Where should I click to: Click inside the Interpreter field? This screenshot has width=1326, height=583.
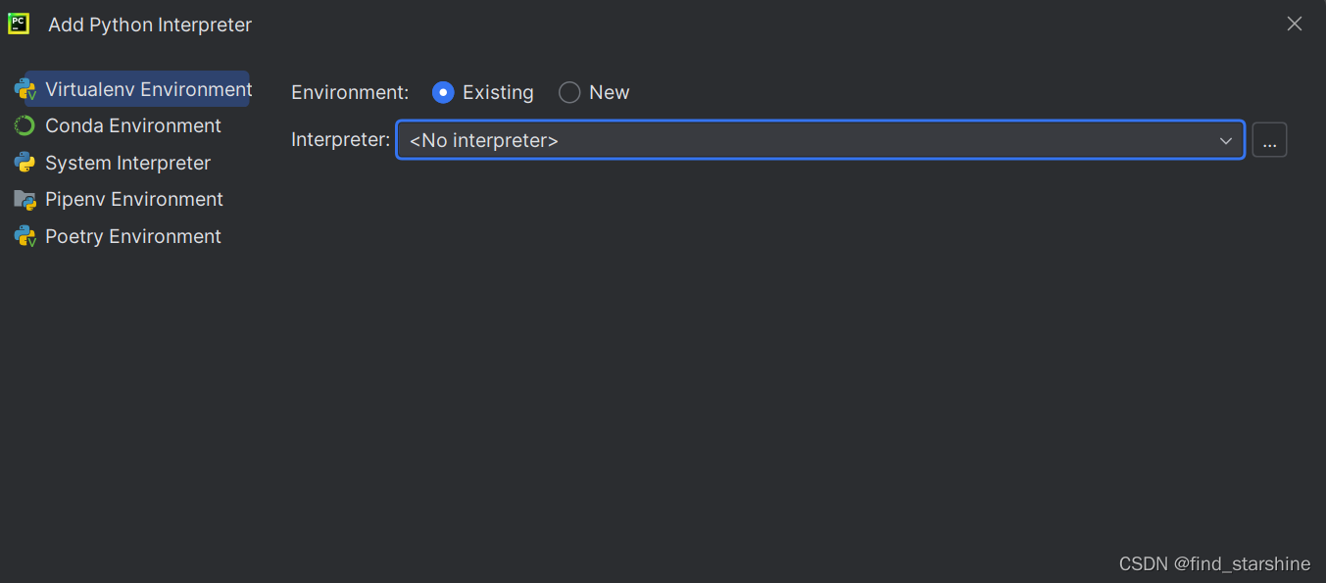pos(686,140)
